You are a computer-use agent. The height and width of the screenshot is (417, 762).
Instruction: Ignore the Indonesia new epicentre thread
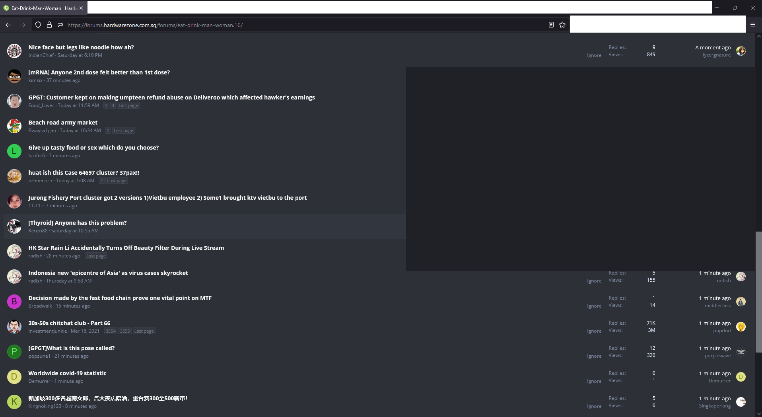tap(594, 281)
